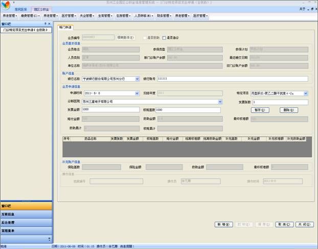This screenshot has height=249, width=318.
Task: Click the 银行账号 input field
Action: pos(233,79)
